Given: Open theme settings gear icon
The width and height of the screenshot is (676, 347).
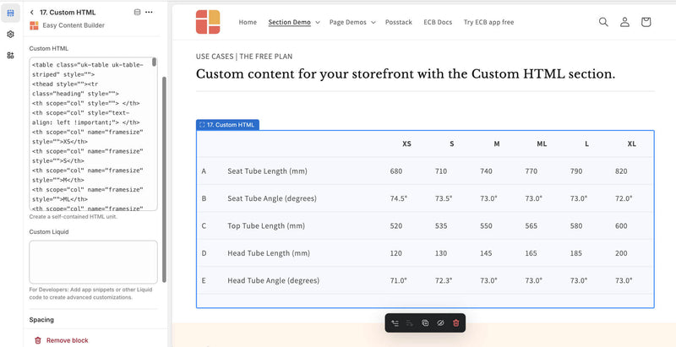Looking at the screenshot, I should [10, 34].
